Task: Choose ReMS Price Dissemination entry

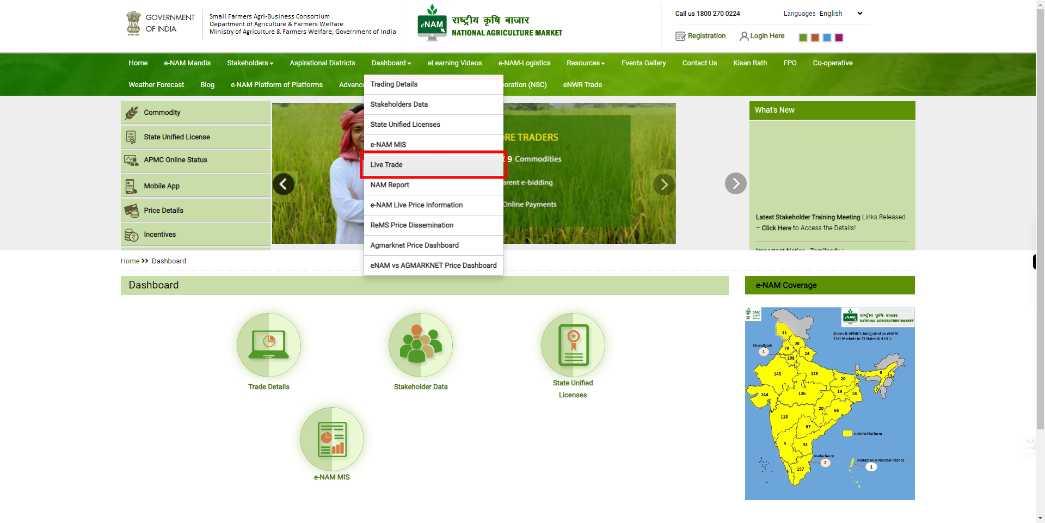Action: click(x=433, y=225)
